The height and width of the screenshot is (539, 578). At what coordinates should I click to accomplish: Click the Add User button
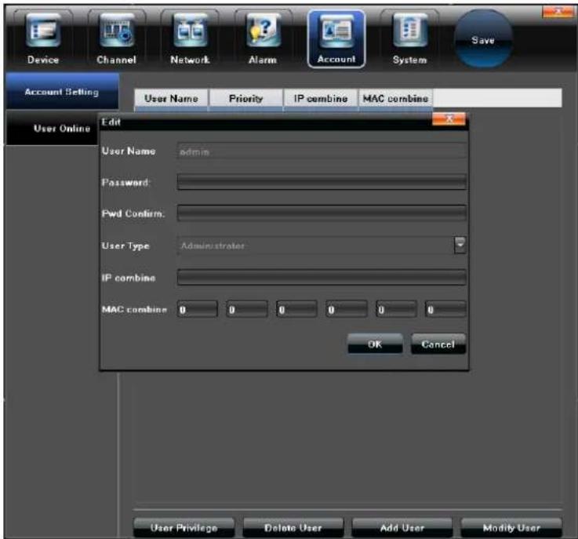click(x=402, y=528)
